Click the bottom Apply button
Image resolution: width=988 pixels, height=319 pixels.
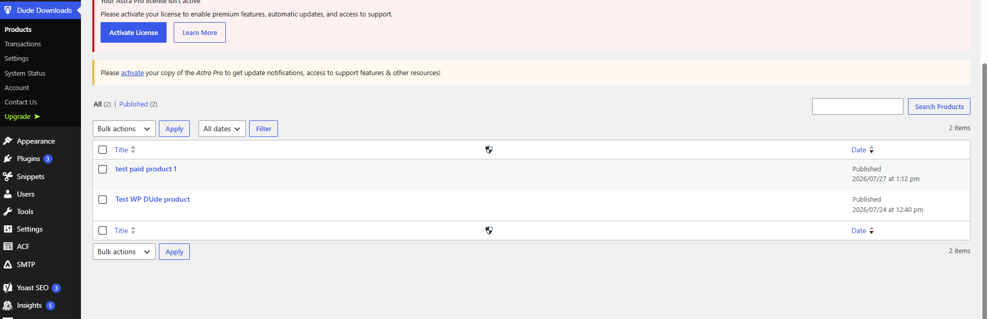pyautogui.click(x=174, y=252)
